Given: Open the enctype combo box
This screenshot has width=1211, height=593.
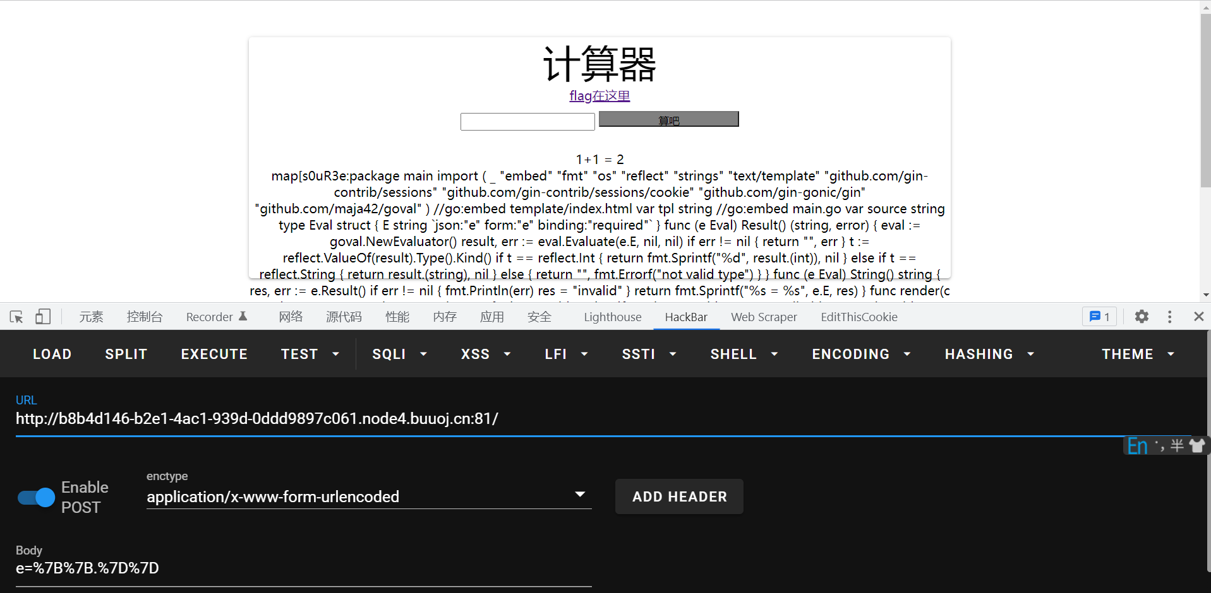Looking at the screenshot, I should [369, 496].
